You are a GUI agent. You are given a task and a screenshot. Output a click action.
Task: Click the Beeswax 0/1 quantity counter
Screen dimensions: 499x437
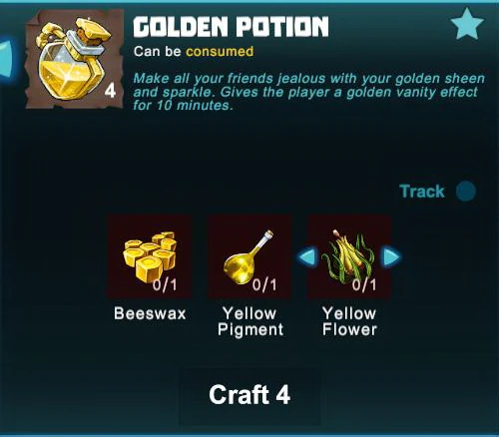pos(165,285)
